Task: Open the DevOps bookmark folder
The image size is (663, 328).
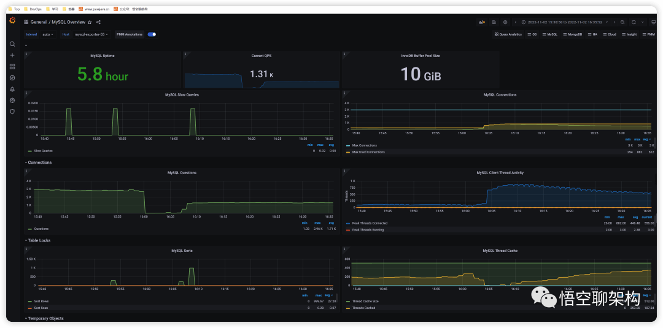Action: click(x=33, y=9)
